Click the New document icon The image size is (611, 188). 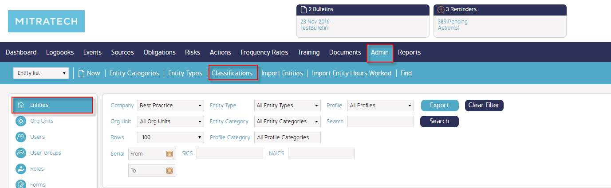pos(81,73)
